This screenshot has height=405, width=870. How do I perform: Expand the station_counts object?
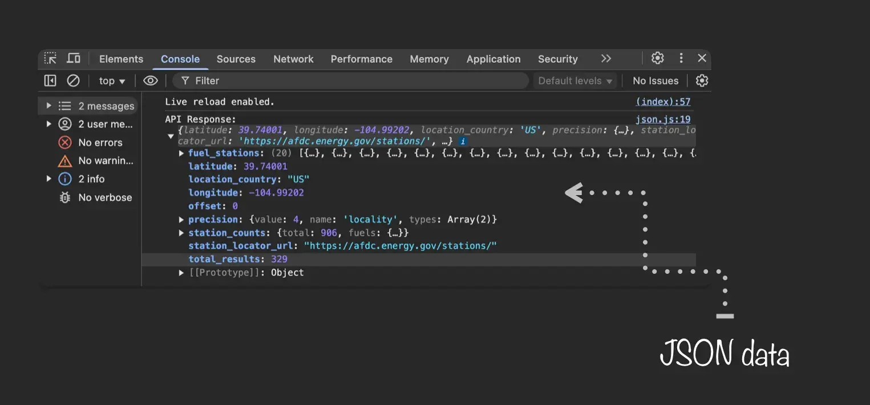point(181,233)
